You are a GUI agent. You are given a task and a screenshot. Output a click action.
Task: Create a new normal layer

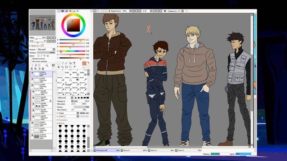[32, 65]
